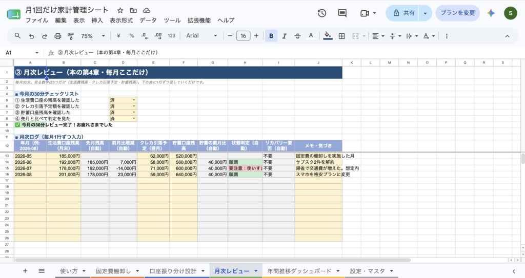Redo the last undone action

44,36
